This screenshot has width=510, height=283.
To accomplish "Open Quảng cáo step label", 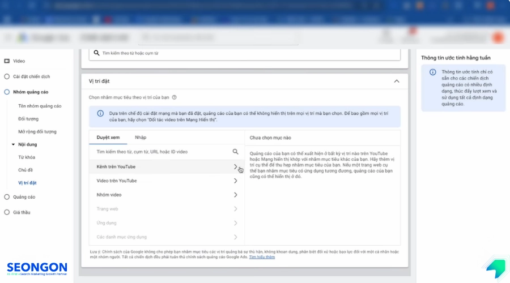I will [24, 197].
